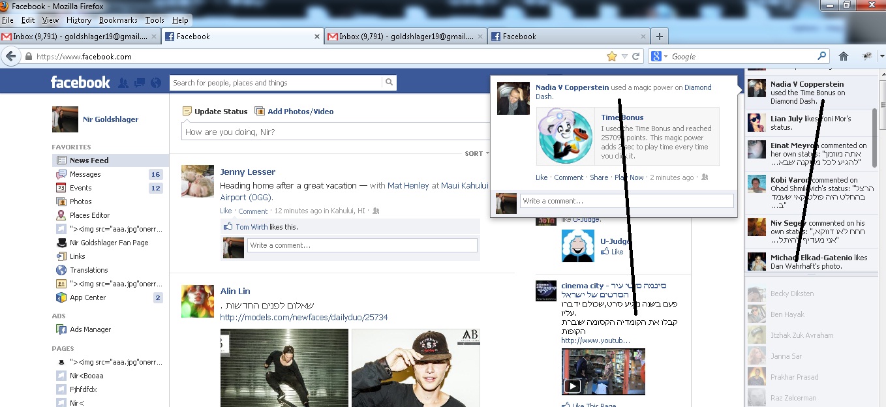Open Translations globe icon in sidebar
The height and width of the screenshot is (407, 886).
point(61,270)
